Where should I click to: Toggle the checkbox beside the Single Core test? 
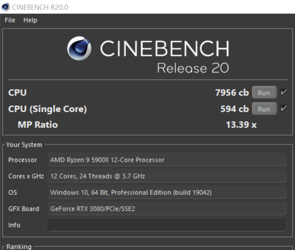click(283, 108)
